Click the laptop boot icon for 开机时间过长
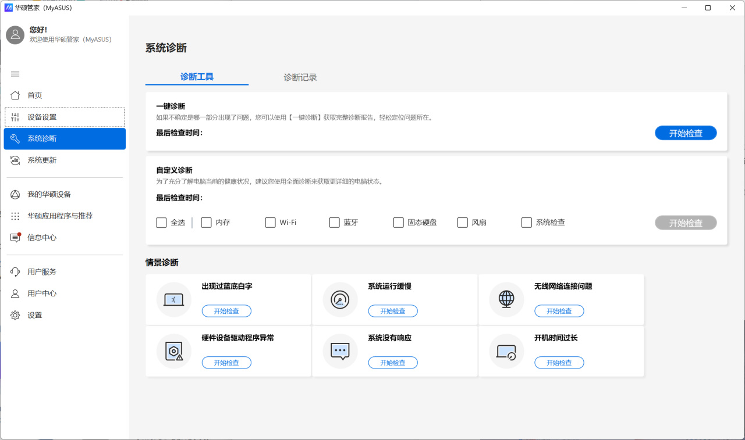This screenshot has width=745, height=440. point(507,351)
